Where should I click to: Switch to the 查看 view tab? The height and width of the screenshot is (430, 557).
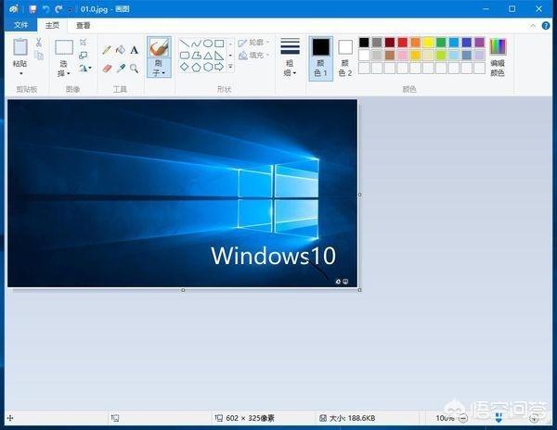tap(84, 26)
